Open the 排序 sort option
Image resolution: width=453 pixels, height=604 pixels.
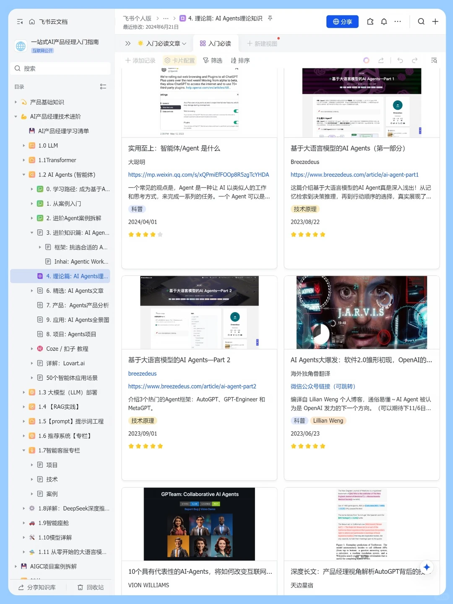click(240, 60)
